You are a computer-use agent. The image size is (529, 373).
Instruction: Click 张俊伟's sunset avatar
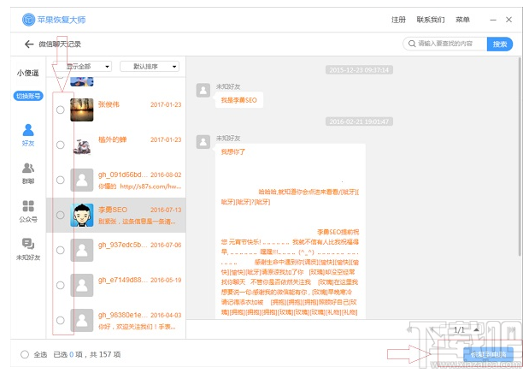click(x=82, y=110)
